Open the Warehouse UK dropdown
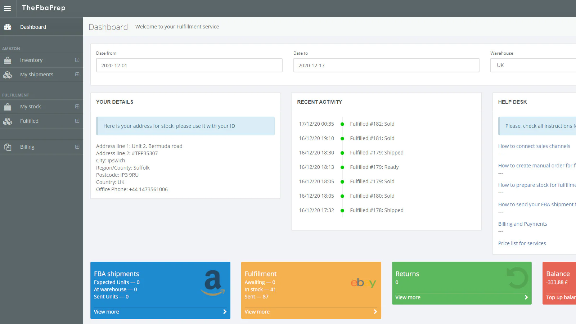The height and width of the screenshot is (324, 576). [533, 65]
